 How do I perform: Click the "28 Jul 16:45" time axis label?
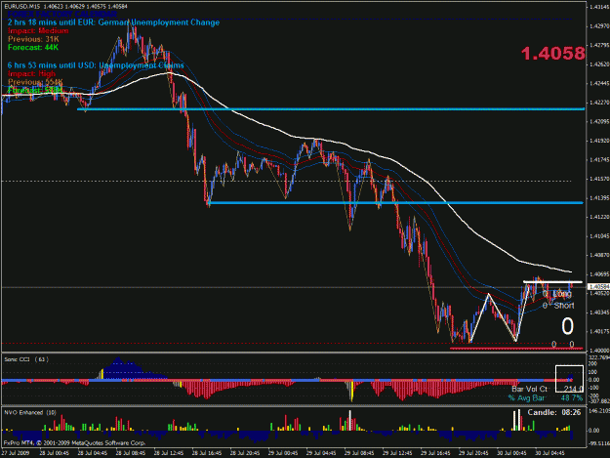(207, 453)
